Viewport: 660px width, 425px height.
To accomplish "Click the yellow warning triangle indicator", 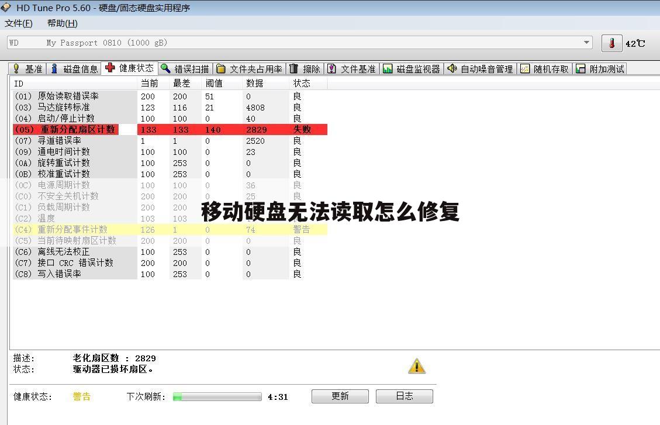I will [x=416, y=366].
